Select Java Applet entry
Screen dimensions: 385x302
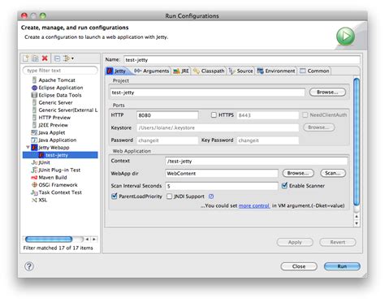coord(49,132)
